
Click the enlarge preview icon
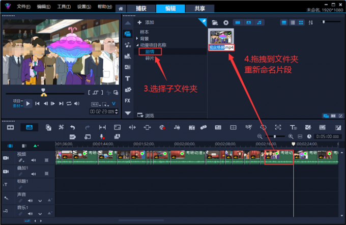pyautogui.click(x=116, y=93)
